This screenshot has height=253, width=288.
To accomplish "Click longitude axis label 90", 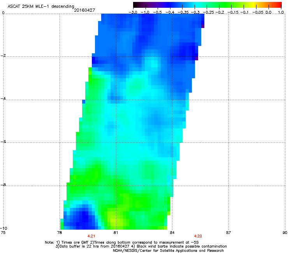I will click(285, 233).
